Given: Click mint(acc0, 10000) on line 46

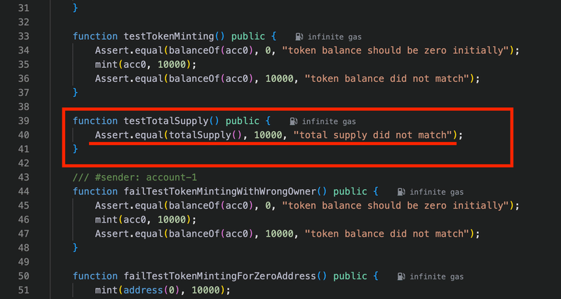Looking at the screenshot, I should tap(146, 220).
